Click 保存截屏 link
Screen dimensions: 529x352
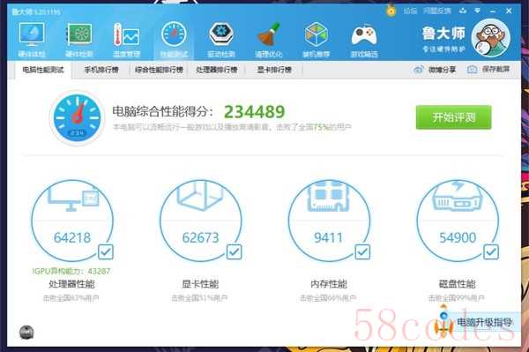click(495, 70)
